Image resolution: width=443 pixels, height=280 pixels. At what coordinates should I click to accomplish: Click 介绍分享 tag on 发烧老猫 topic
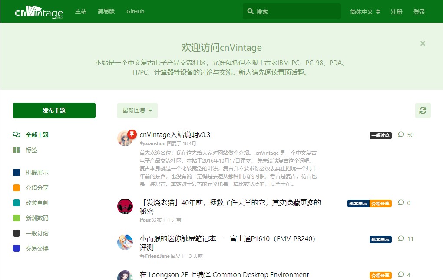pos(380,203)
